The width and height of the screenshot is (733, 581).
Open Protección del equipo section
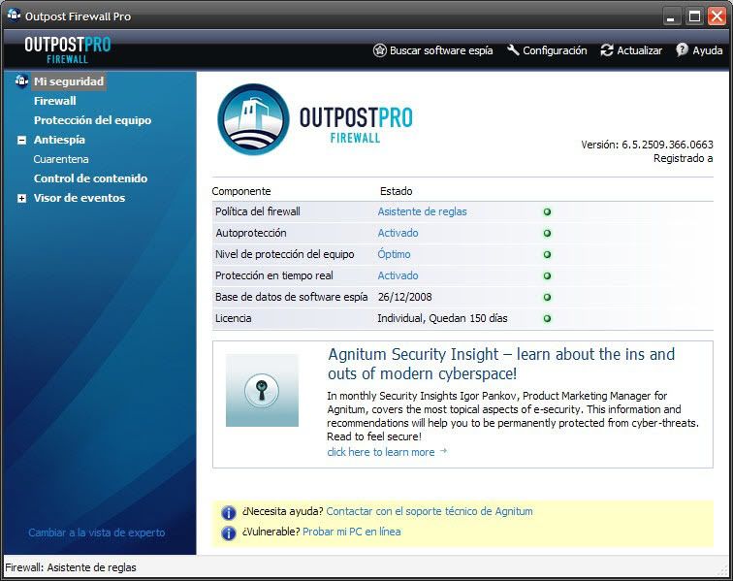[92, 120]
